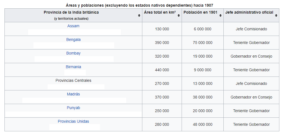Click the Punyab link
Viewport: 283px width, 133px height.
point(73,108)
